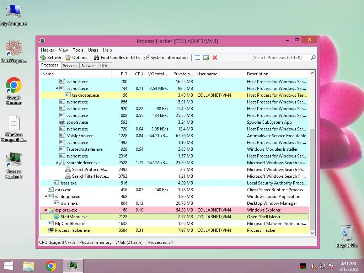Image resolution: width=364 pixels, height=273 pixels.
Task: Select the dwm.exe process row
Action: pos(175,203)
